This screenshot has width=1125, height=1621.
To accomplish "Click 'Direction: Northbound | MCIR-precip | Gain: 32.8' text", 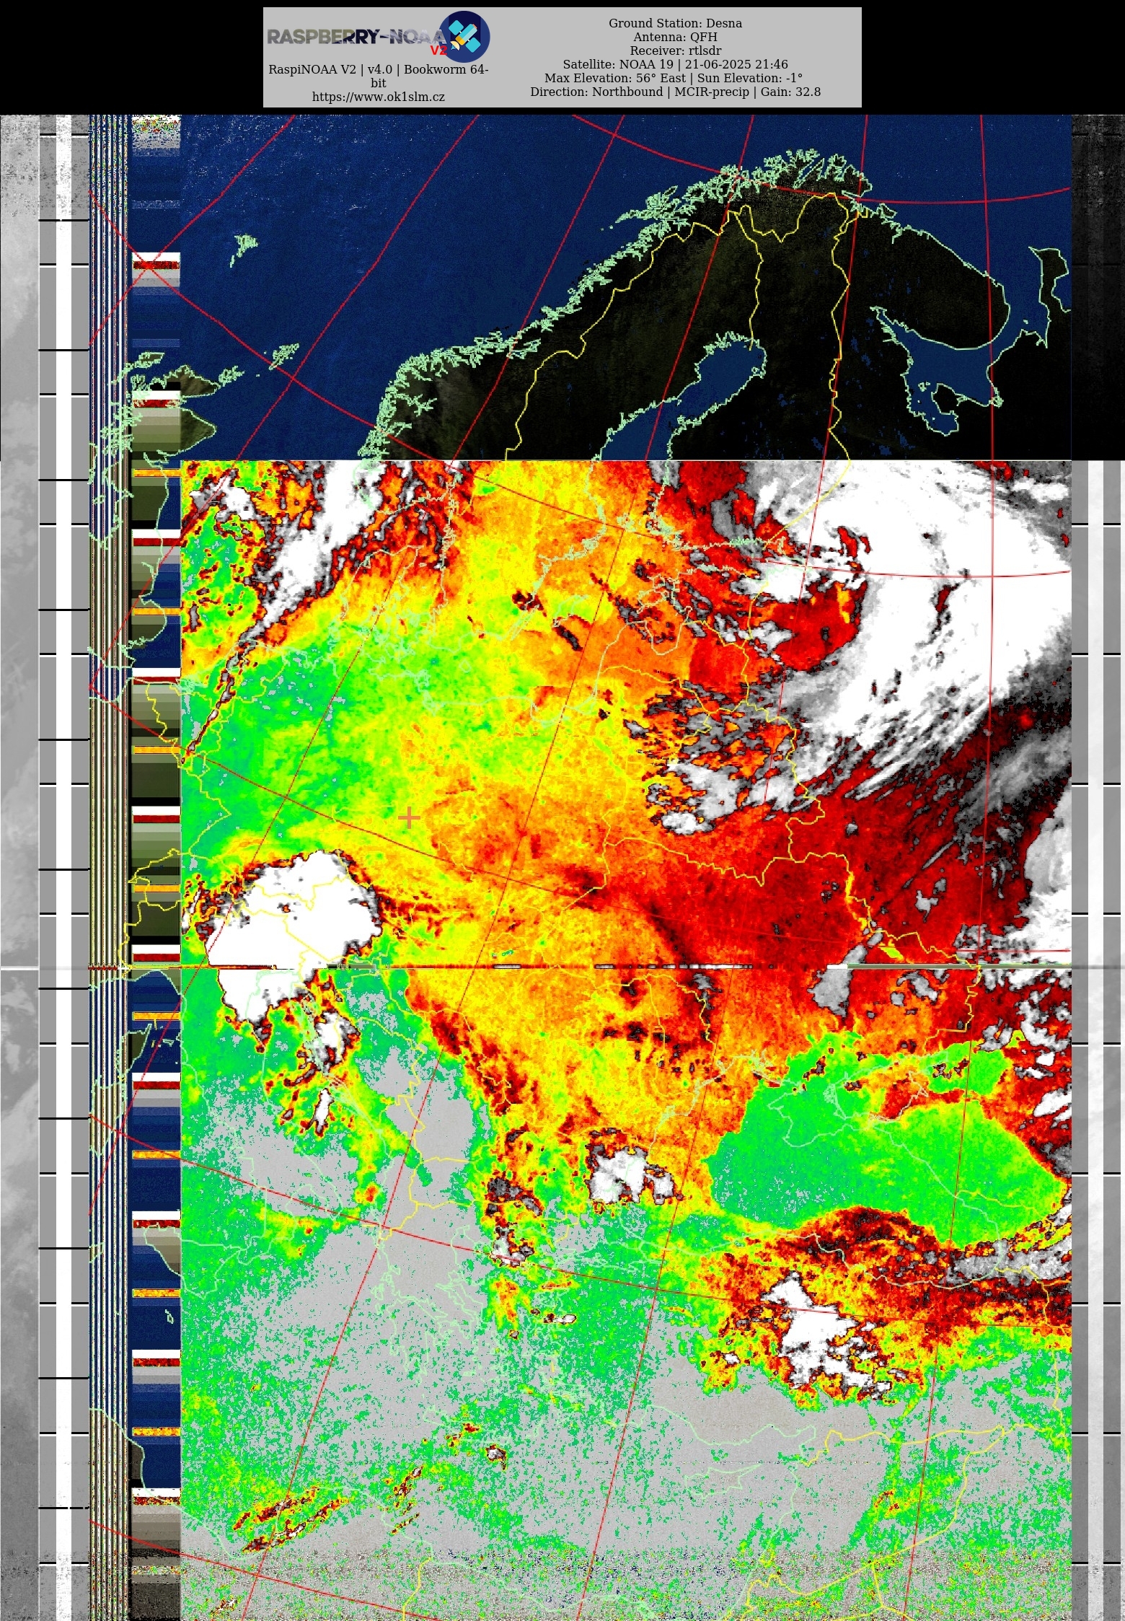I will pos(675,92).
